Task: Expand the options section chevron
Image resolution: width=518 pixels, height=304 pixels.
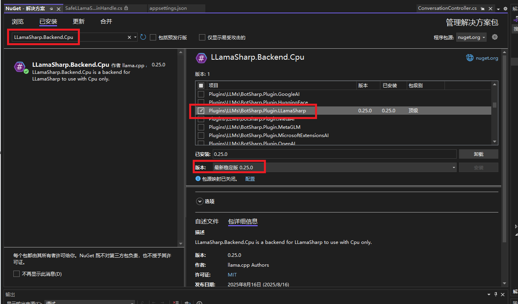Action: pyautogui.click(x=199, y=201)
